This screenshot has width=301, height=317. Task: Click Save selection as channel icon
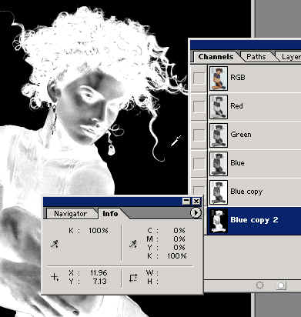(281, 285)
